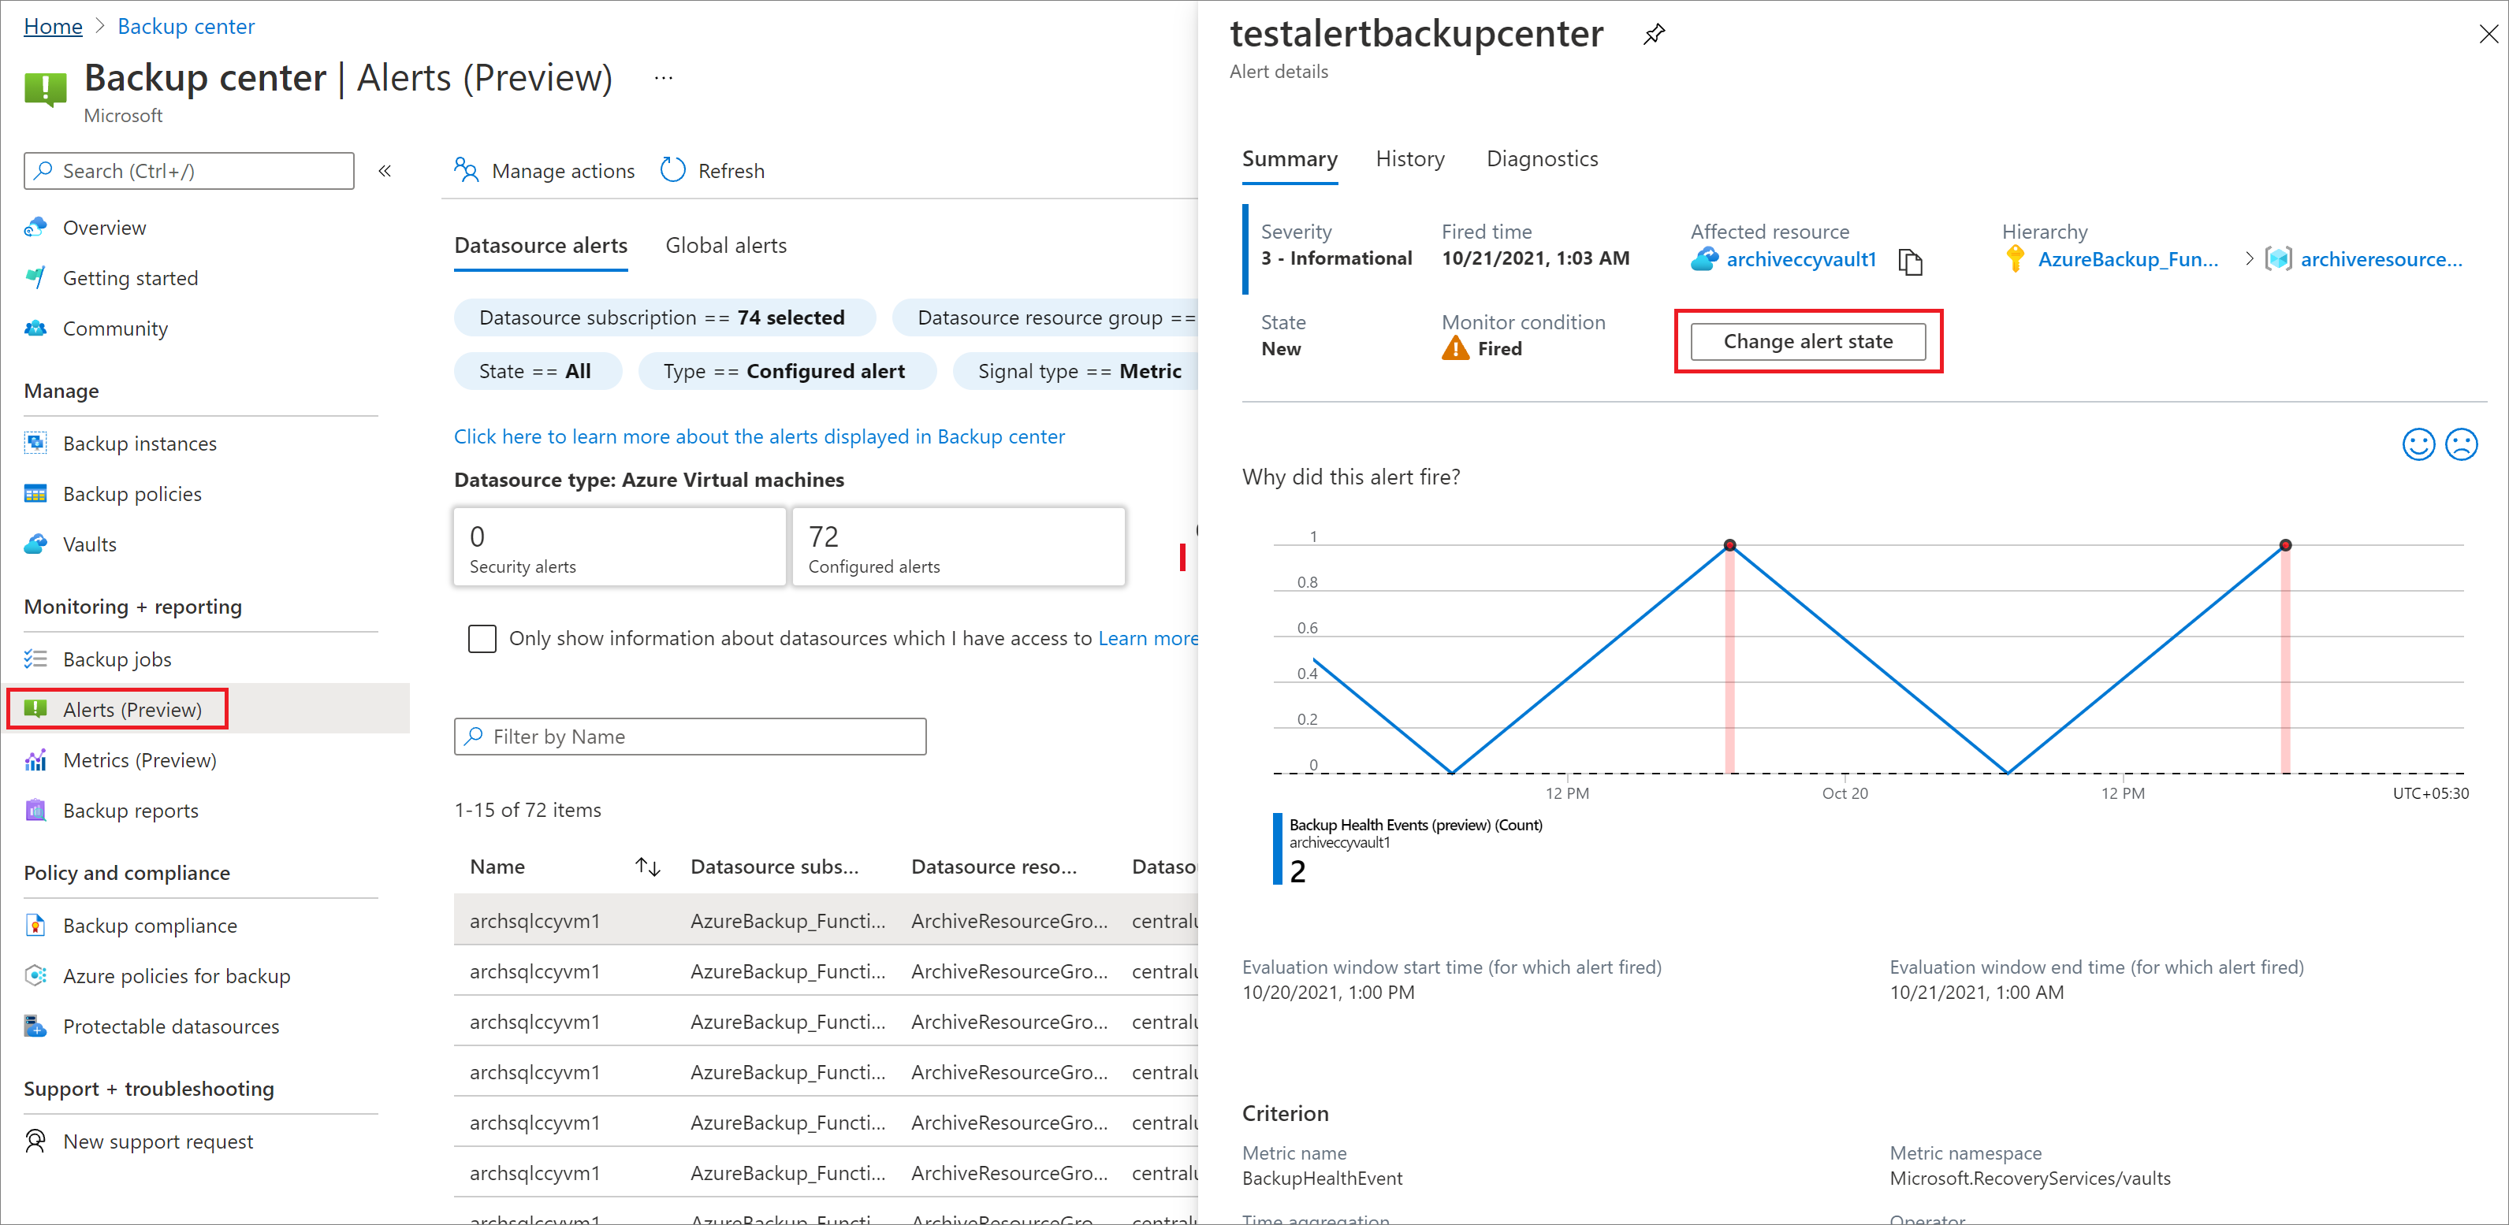This screenshot has width=2509, height=1225.
Task: Click the happy face feedback icon
Action: (2418, 444)
